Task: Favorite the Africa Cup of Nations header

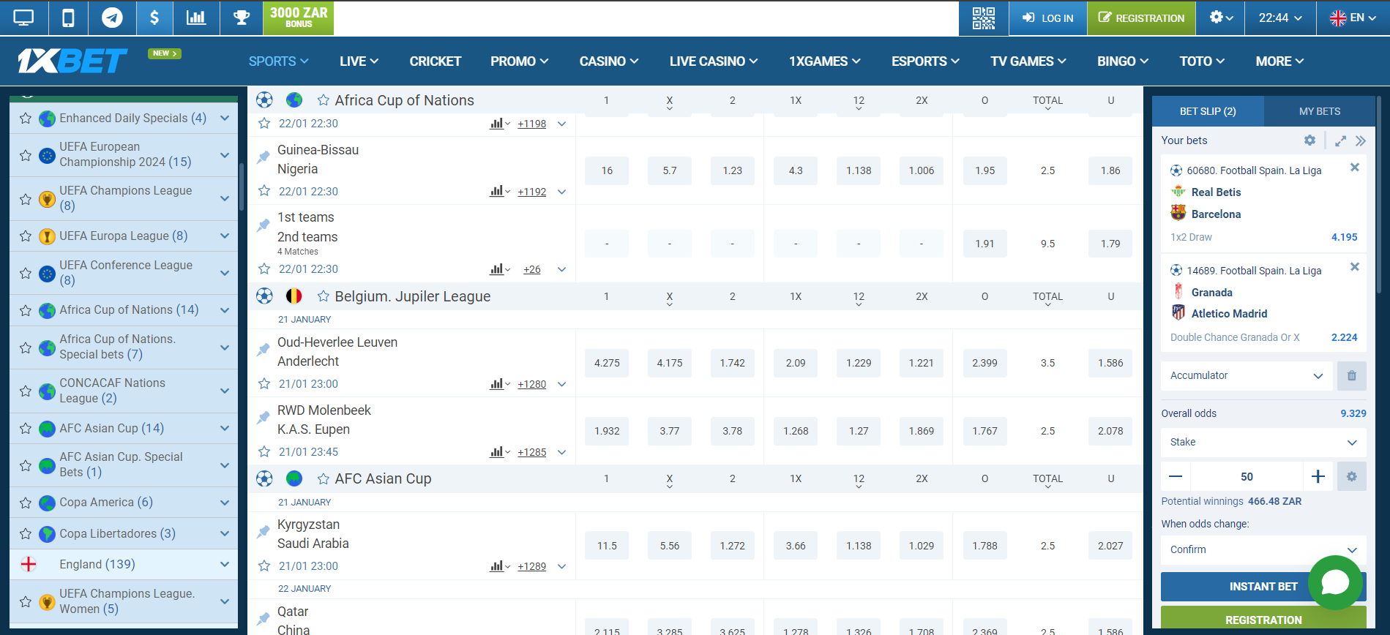Action: (x=323, y=100)
